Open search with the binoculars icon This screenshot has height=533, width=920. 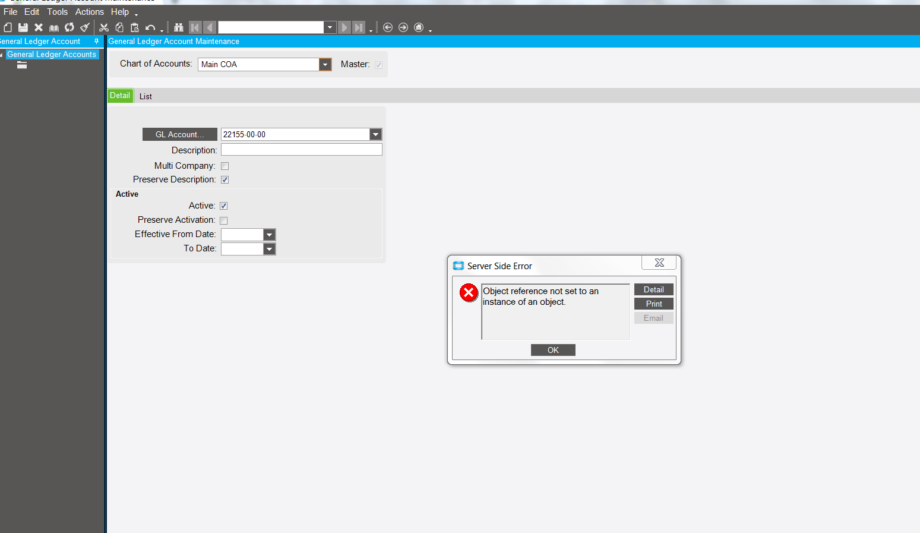[179, 27]
